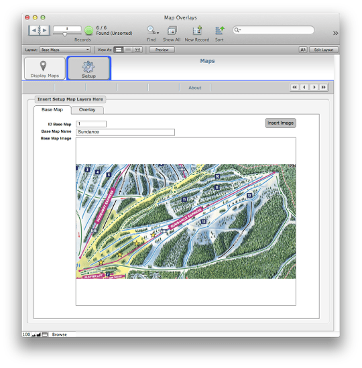Screen dimensions: 362x368
Task: Close the Map Overlays window
Action: coord(27,17)
